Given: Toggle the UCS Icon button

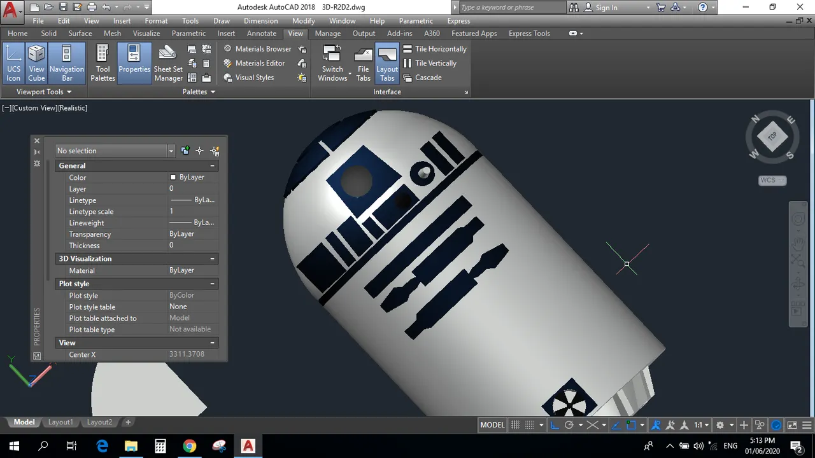Looking at the screenshot, I should (x=13, y=63).
